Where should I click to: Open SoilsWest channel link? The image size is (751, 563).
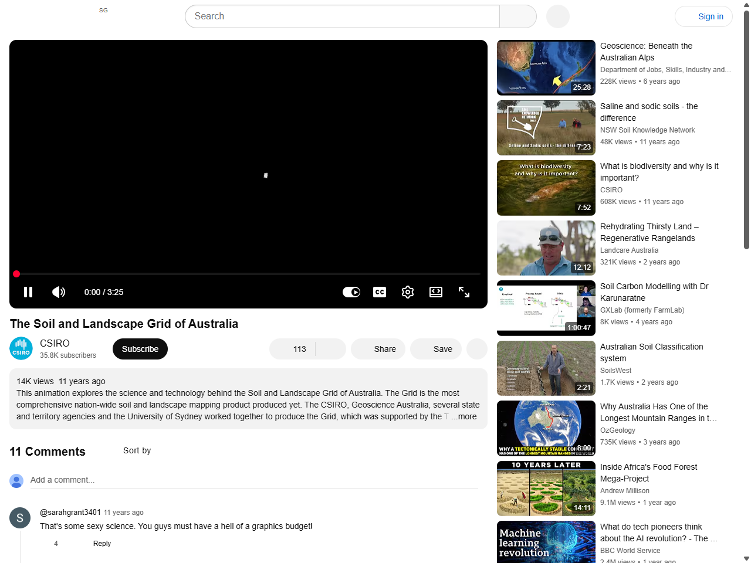(x=616, y=371)
